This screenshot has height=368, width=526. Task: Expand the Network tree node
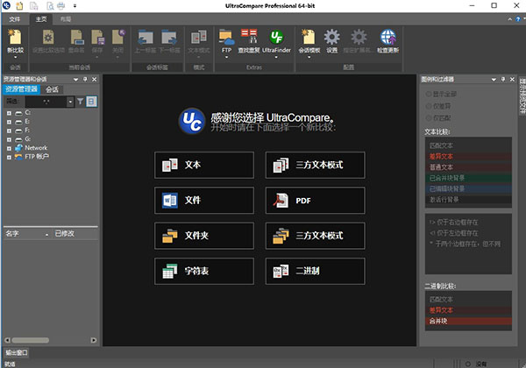9,148
